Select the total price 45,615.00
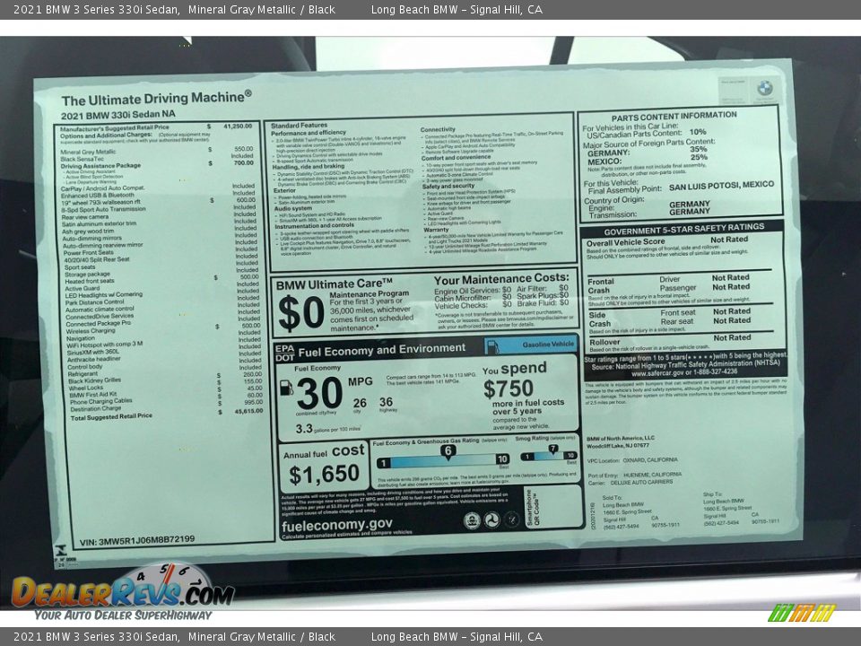The image size is (861, 646). coord(248,411)
